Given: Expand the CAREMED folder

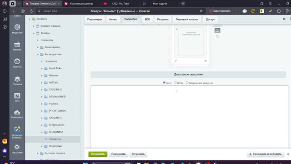Looking at the screenshot, I should [42, 90].
